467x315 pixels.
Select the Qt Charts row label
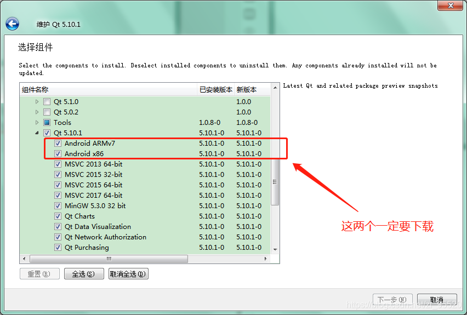pyautogui.click(x=79, y=216)
